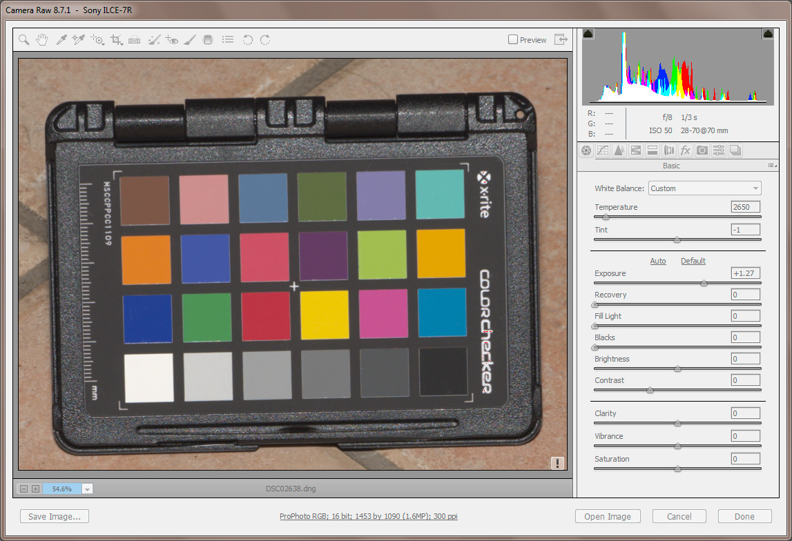Open the Camera Raw preferences dialog
Screen dimensions: 792x541
pyautogui.click(x=228, y=39)
